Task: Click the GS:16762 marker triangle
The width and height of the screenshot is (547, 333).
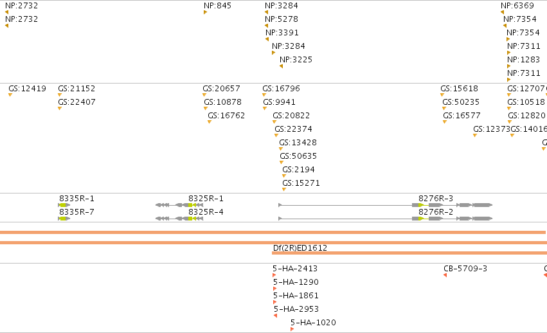Action: 210,122
